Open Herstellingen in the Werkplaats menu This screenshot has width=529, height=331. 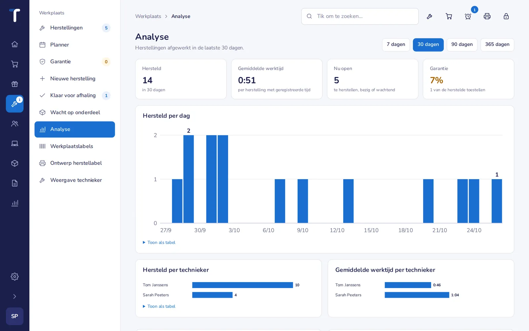(75, 28)
